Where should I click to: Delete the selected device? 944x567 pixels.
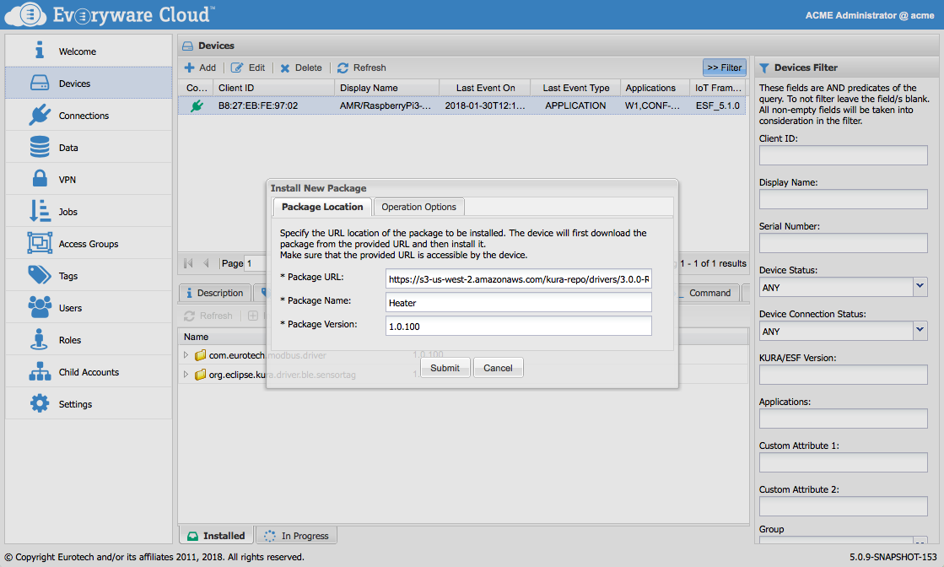click(x=301, y=68)
